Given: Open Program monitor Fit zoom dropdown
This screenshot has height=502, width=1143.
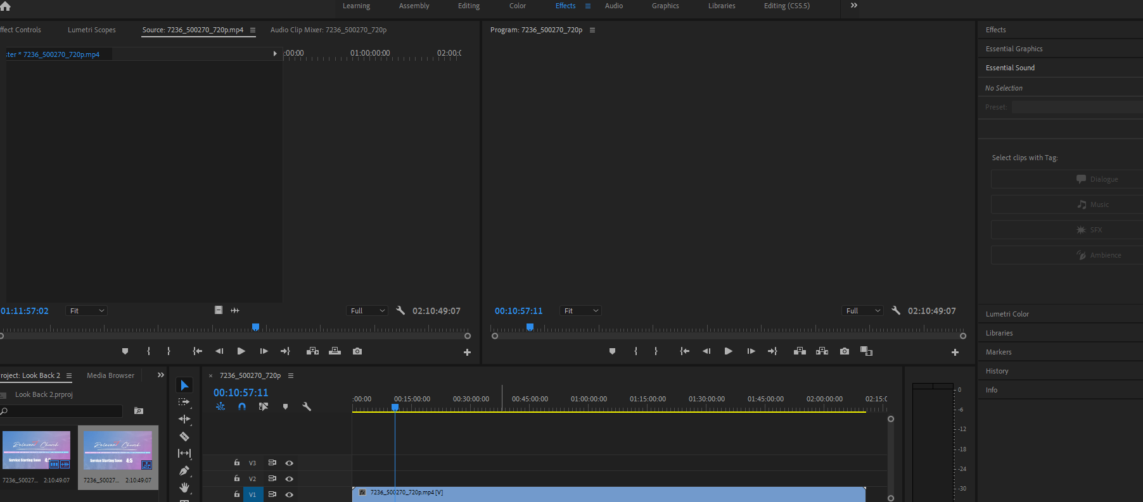Looking at the screenshot, I should click(581, 311).
